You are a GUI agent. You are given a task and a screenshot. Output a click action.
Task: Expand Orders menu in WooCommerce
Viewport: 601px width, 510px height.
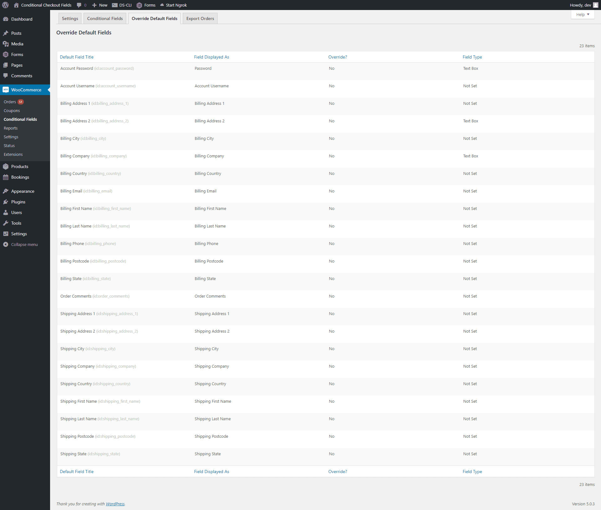click(10, 102)
